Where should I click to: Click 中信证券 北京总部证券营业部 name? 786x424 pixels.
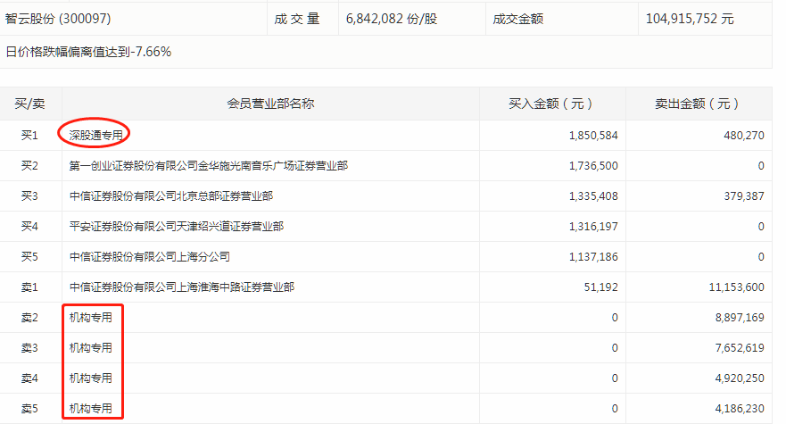(171, 196)
